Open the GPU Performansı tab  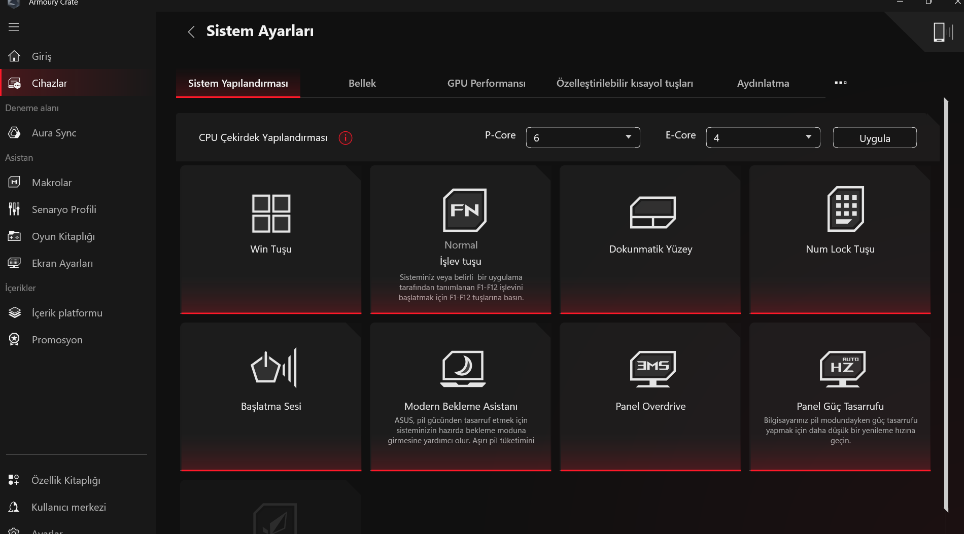tap(487, 83)
